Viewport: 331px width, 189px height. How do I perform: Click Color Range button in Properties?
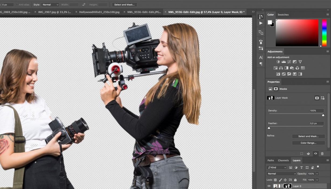tap(308, 143)
